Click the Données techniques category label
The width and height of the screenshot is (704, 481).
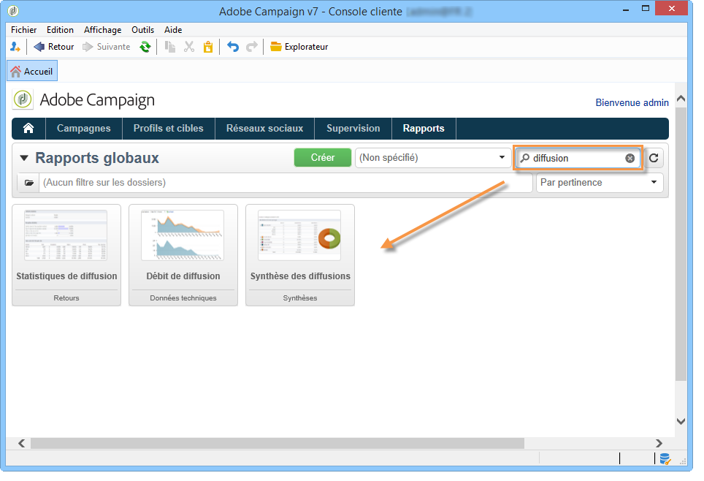pyautogui.click(x=183, y=298)
